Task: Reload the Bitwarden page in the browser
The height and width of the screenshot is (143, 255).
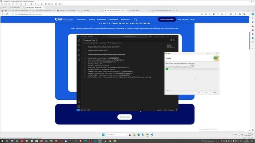Action: click(x=7, y=14)
